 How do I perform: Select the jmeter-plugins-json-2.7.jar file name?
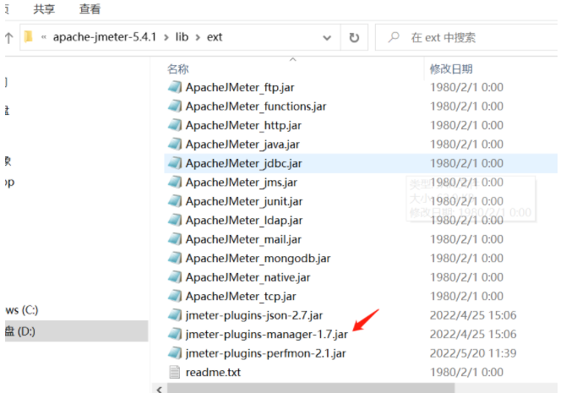coord(254,316)
